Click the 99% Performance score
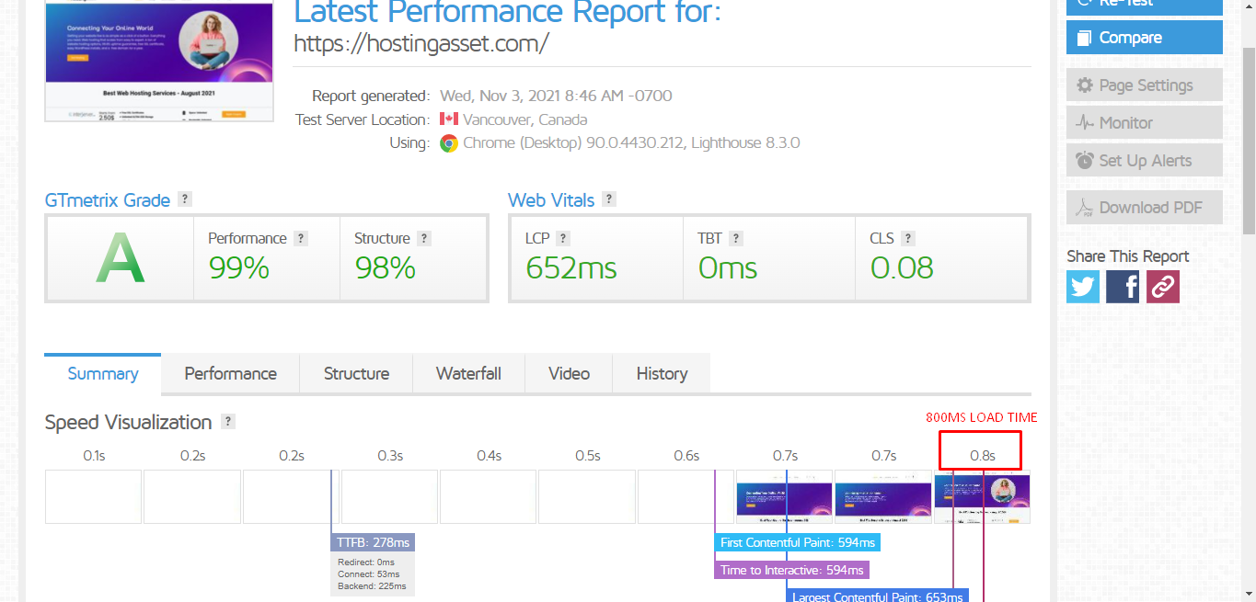This screenshot has height=602, width=1256. click(x=238, y=268)
